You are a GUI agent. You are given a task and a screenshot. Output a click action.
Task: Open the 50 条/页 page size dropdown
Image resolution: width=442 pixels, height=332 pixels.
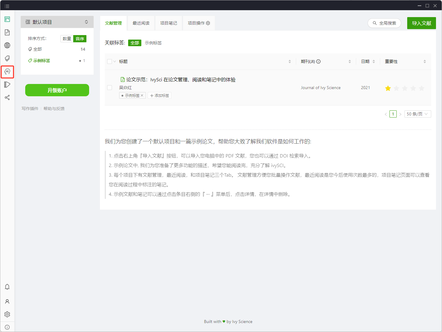point(418,114)
